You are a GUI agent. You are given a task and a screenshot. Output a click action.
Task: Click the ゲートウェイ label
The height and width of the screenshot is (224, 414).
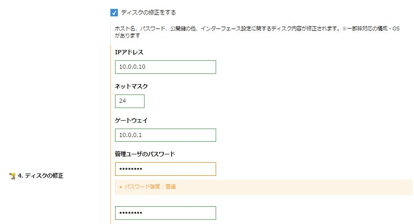pyautogui.click(x=131, y=120)
